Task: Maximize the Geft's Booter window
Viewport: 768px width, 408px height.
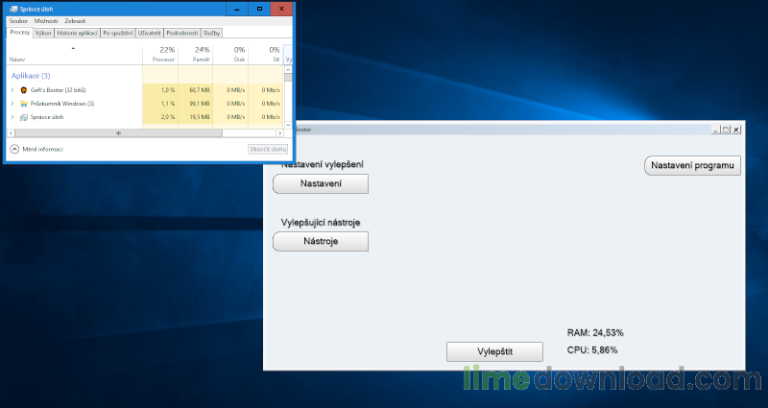Action: point(725,129)
